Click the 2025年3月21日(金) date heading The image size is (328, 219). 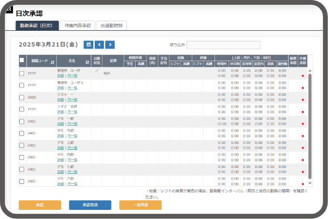point(48,45)
